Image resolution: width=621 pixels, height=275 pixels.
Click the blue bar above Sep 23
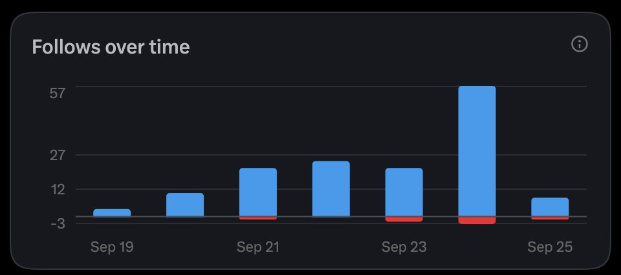(404, 192)
